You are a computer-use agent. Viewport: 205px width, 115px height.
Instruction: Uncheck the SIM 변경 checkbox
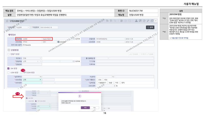pos(8,68)
